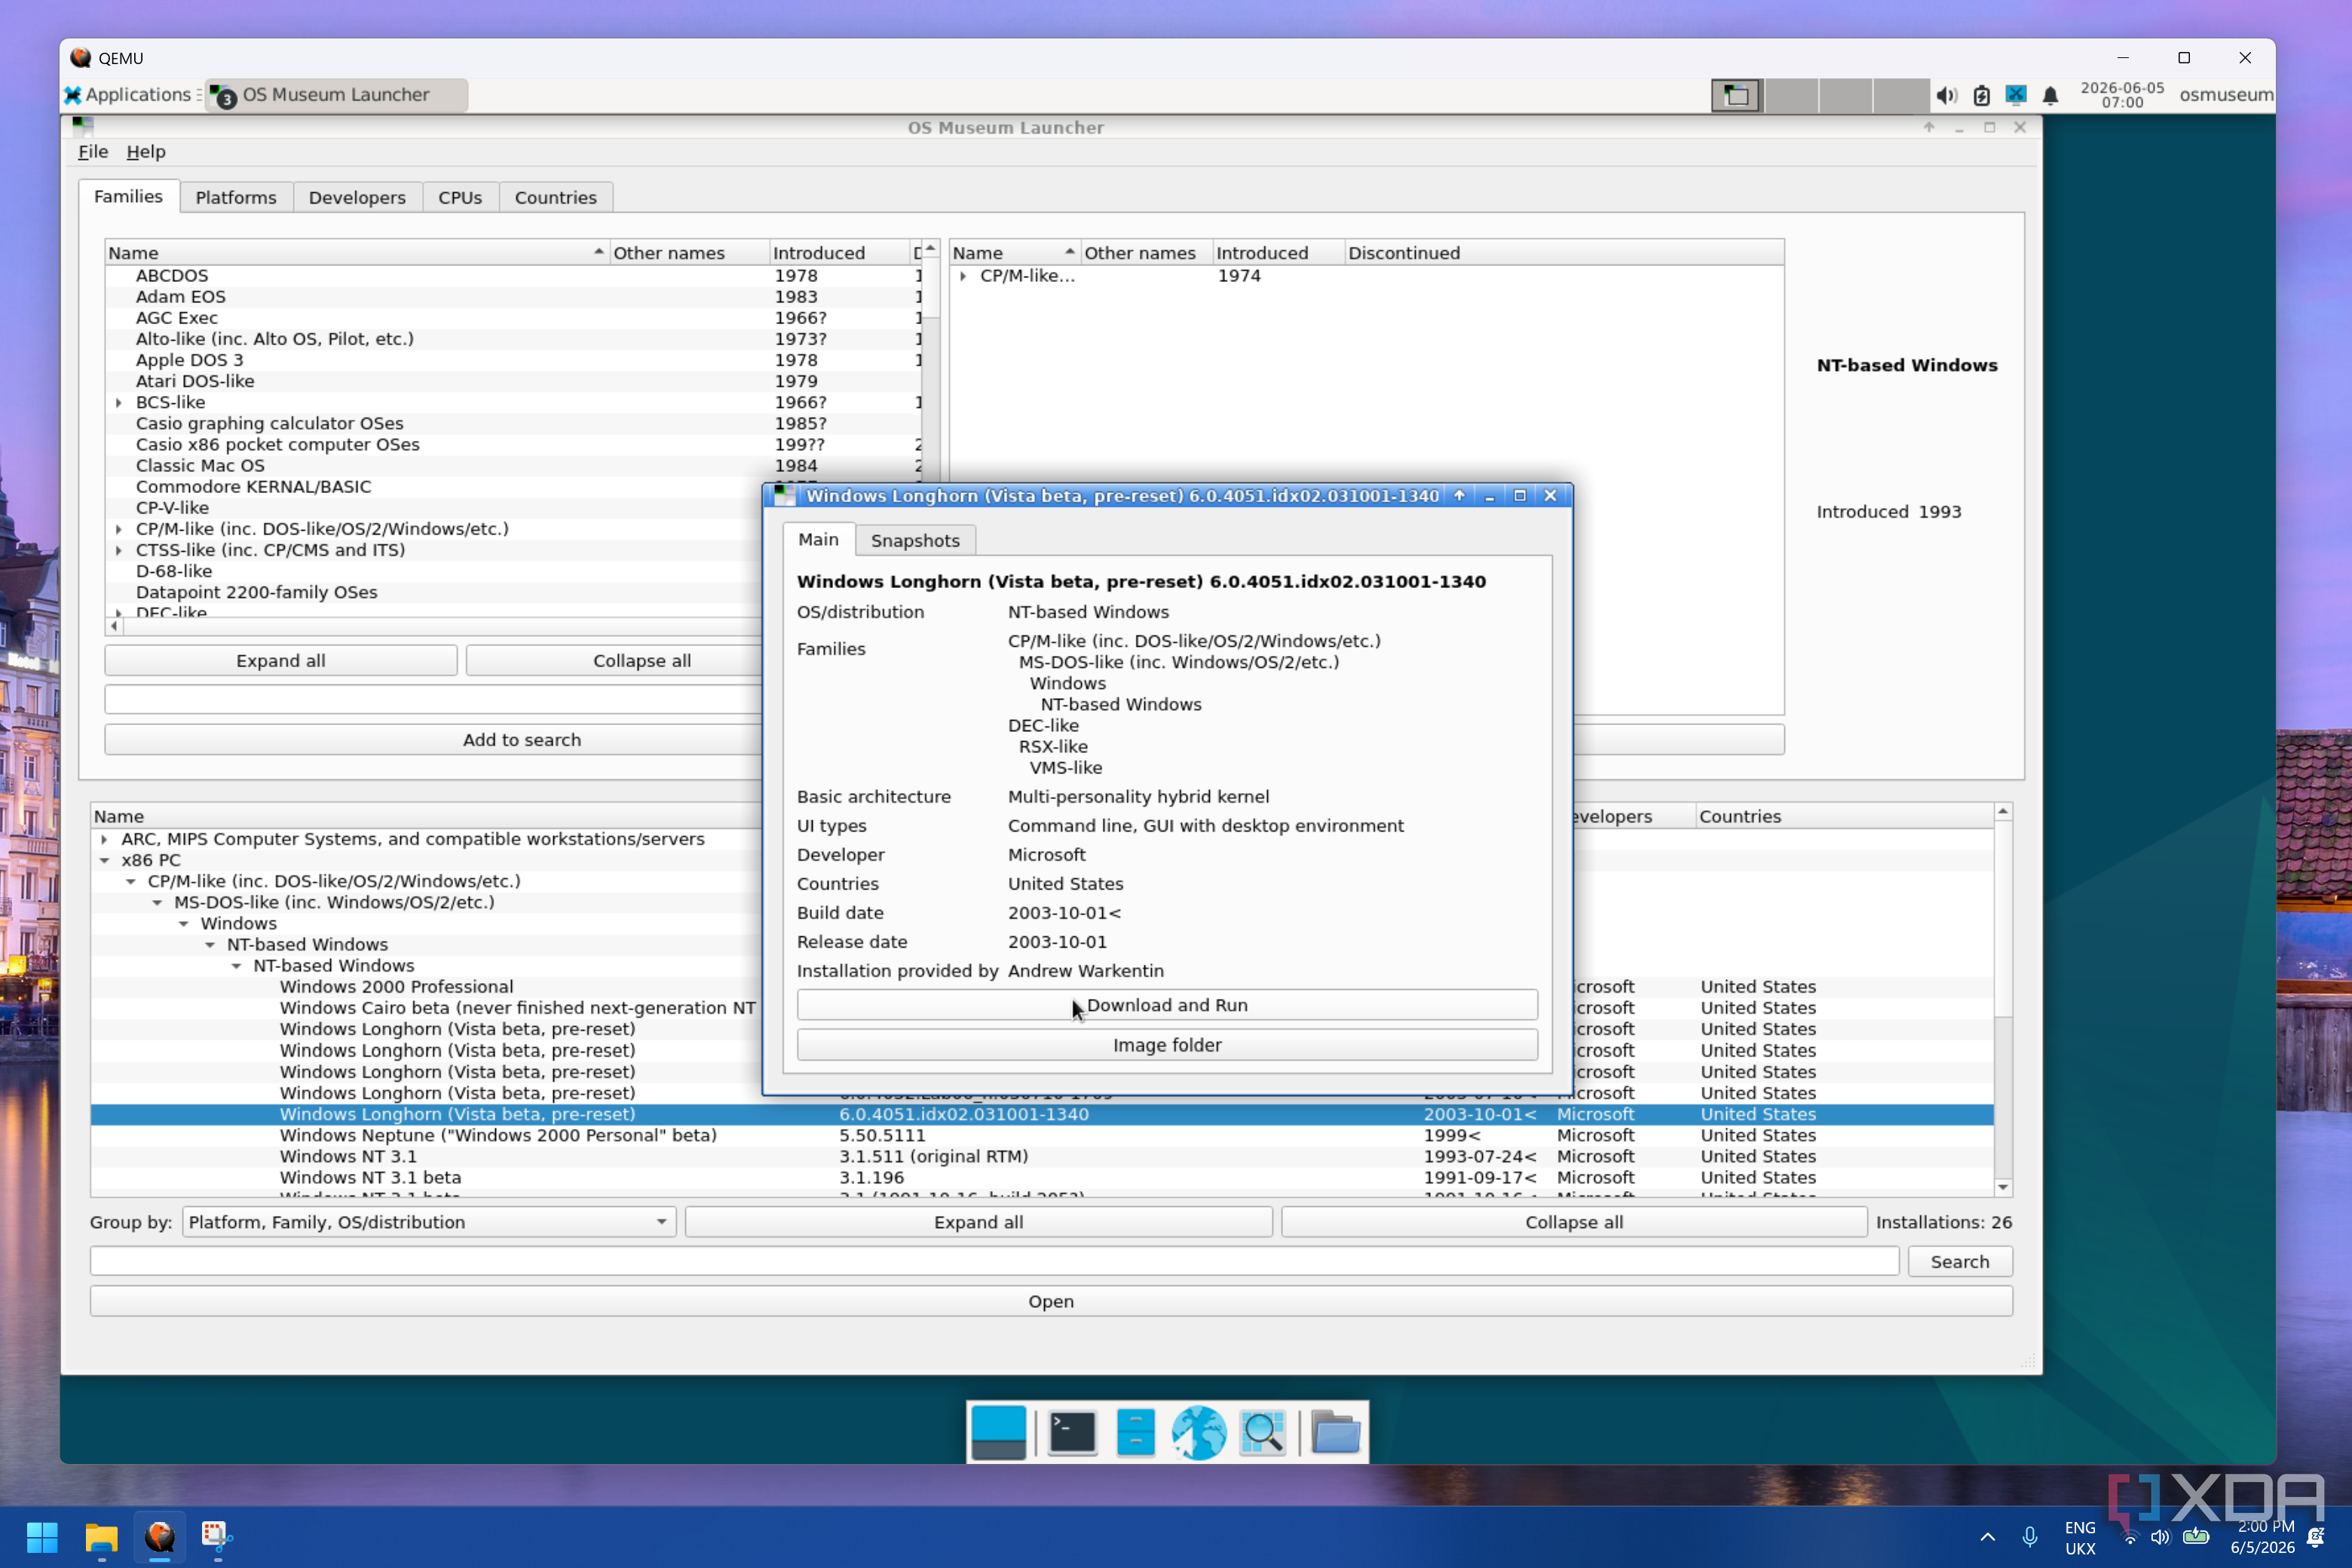Screen dimensions: 2352x1568
Task: Open the power manager battery icon
Action: [x=1981, y=95]
